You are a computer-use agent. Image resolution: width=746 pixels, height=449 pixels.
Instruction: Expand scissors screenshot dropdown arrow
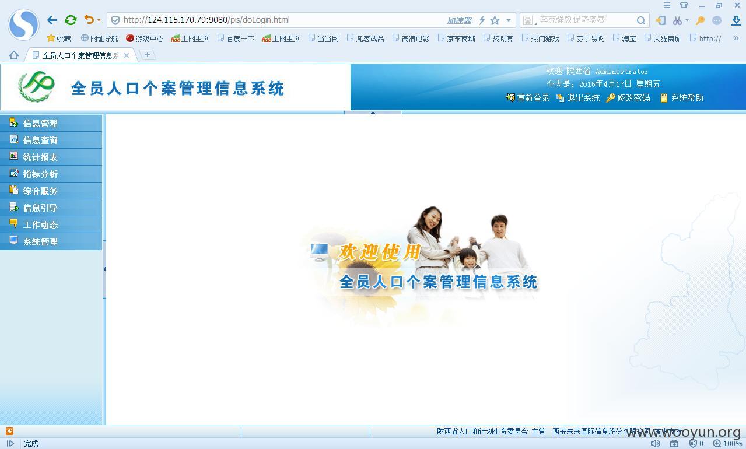687,20
